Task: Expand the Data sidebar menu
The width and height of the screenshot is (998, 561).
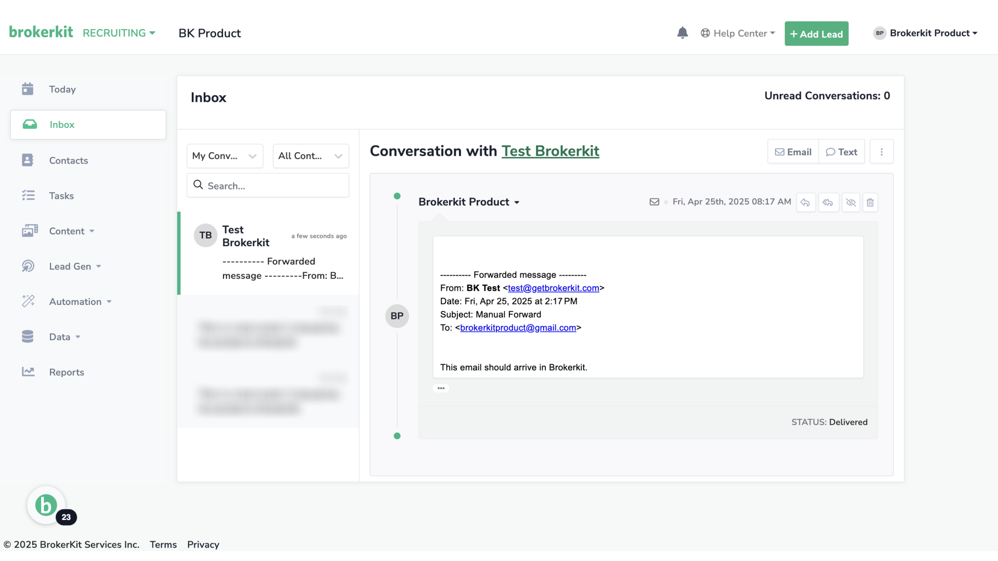Action: 64,337
